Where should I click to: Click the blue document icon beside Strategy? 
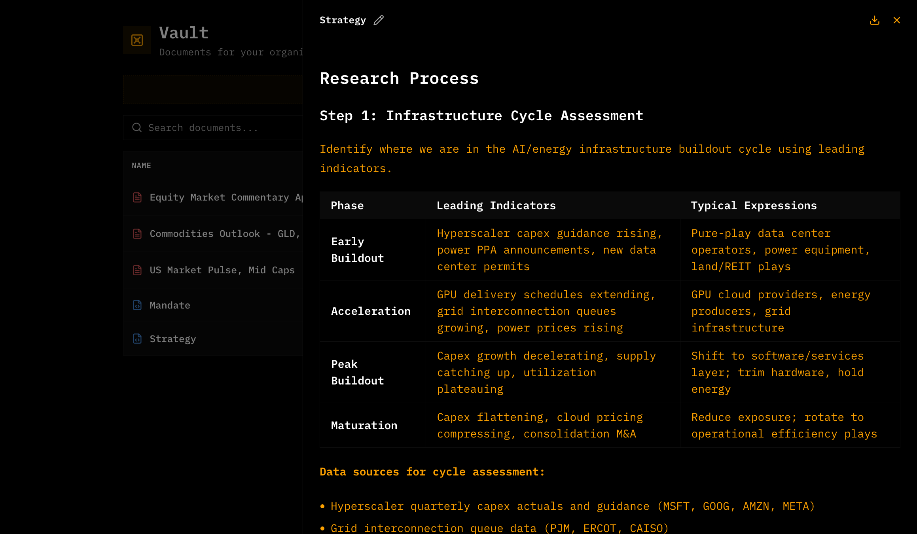[137, 339]
